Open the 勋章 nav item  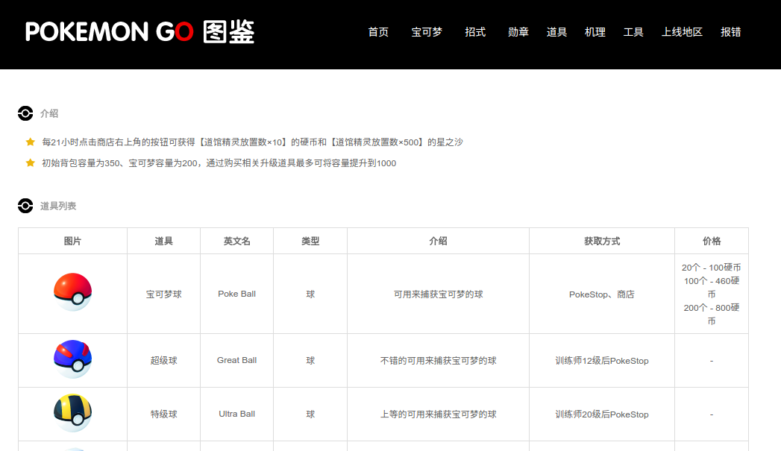(518, 32)
